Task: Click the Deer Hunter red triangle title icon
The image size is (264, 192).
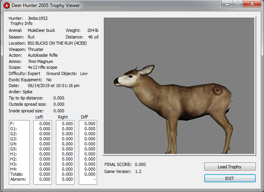Action: (x=6, y=5)
